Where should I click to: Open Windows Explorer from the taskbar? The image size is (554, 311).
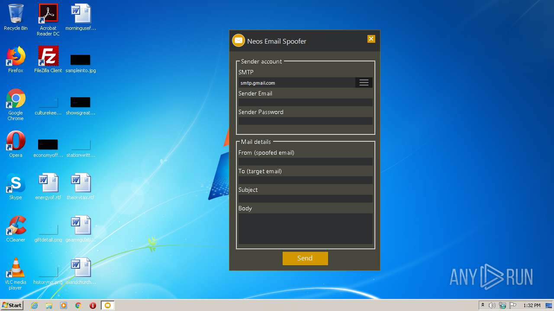pyautogui.click(x=49, y=305)
